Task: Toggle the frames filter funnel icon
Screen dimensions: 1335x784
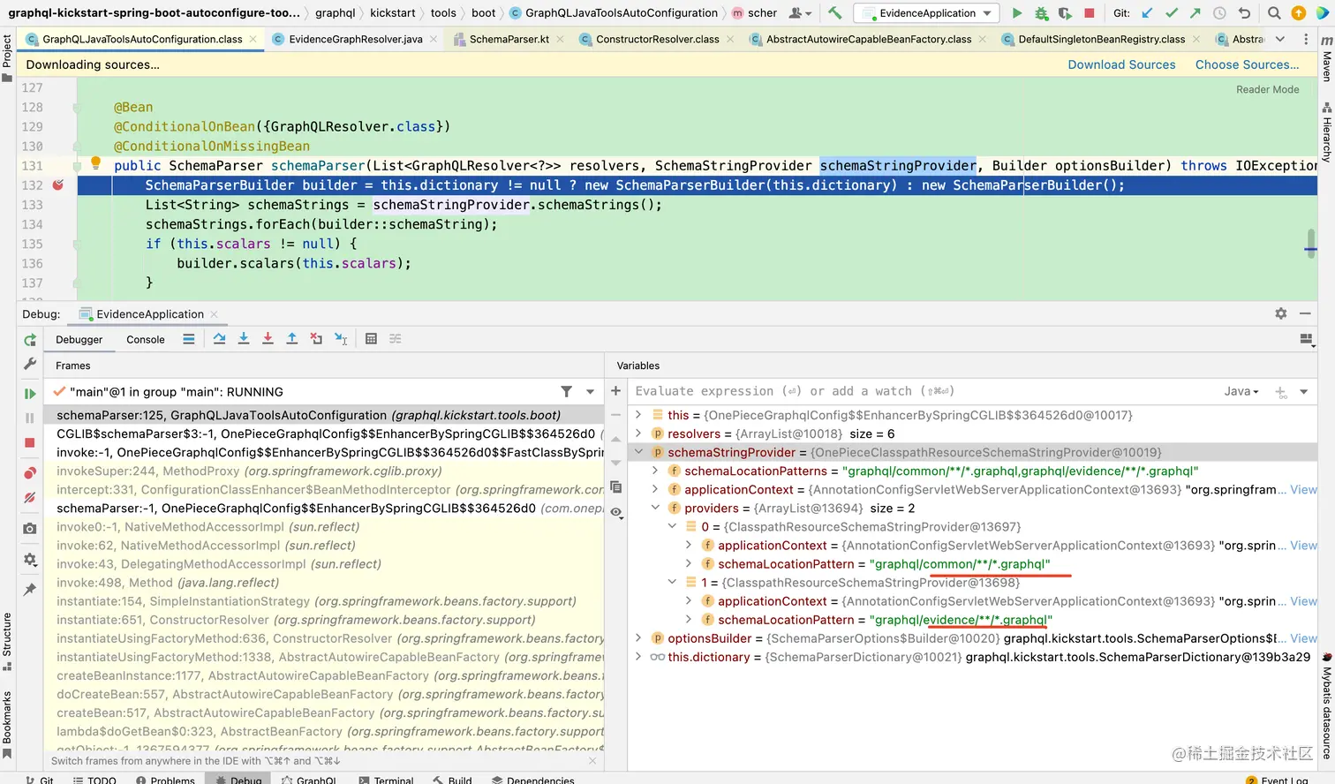Action: 566,392
